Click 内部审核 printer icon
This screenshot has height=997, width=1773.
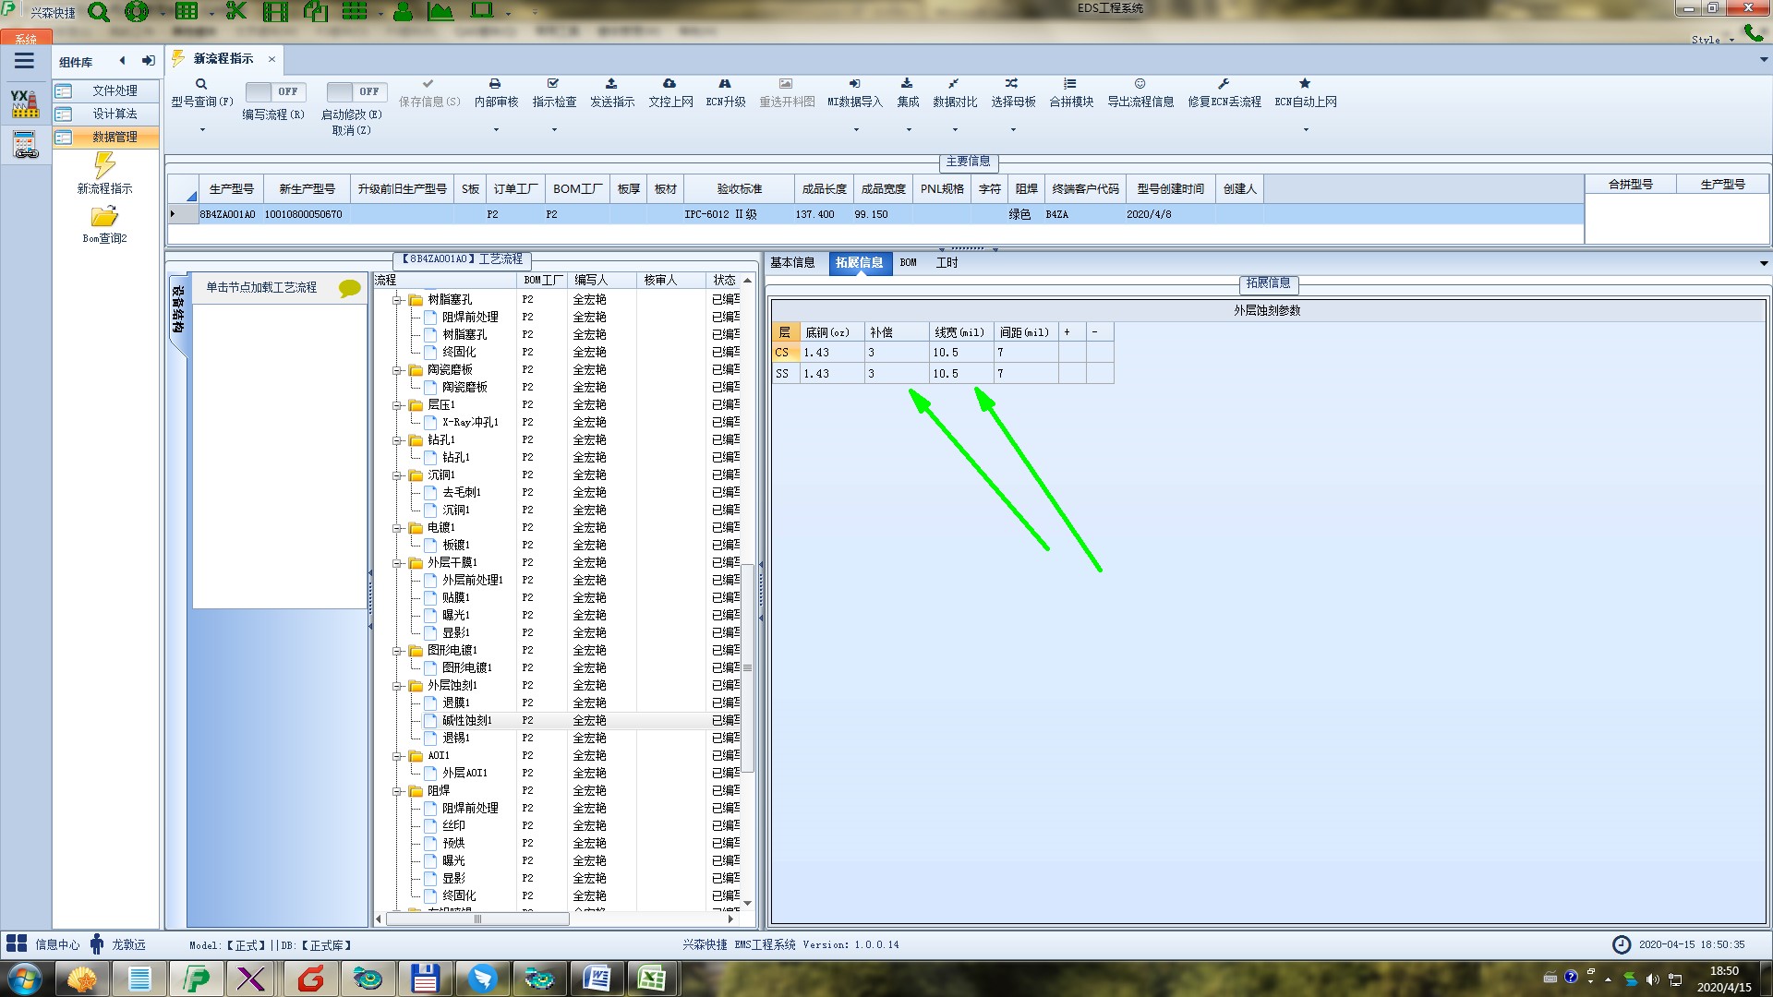pyautogui.click(x=495, y=84)
